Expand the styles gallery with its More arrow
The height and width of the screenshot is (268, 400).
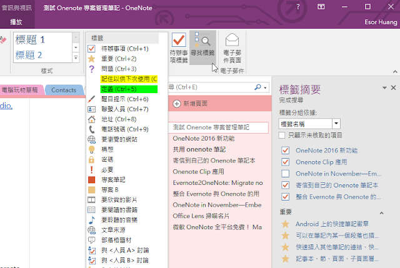point(76,57)
